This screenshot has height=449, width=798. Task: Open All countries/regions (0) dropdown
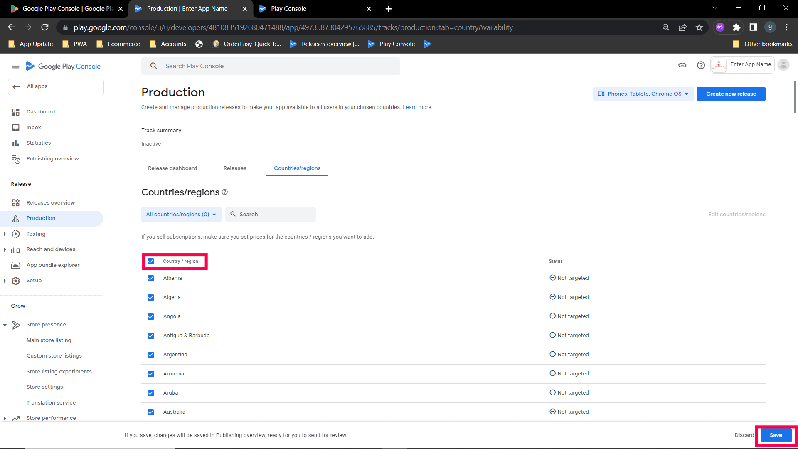(181, 215)
